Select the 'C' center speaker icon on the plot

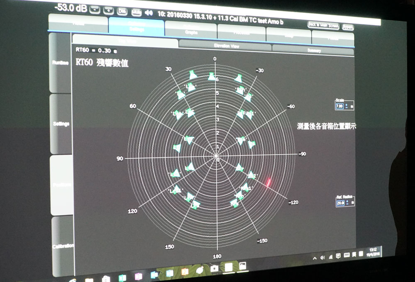[x=212, y=77]
